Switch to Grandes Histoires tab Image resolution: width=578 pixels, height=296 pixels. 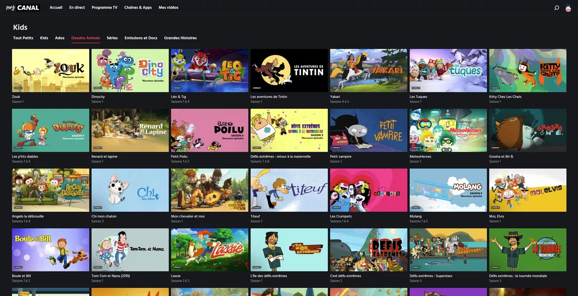click(x=180, y=38)
